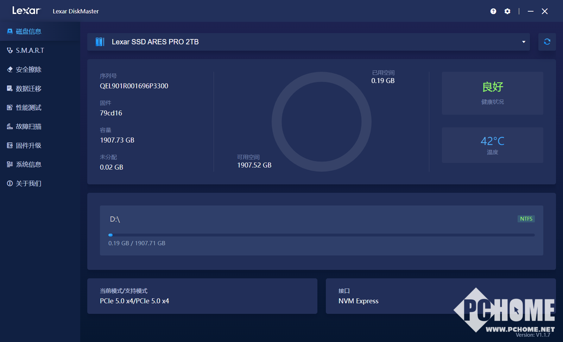
Task: Click the free space value 1907.52 GB
Action: tap(254, 165)
